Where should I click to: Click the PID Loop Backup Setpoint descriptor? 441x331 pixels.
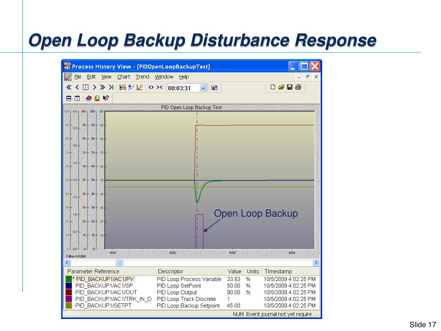click(188, 306)
